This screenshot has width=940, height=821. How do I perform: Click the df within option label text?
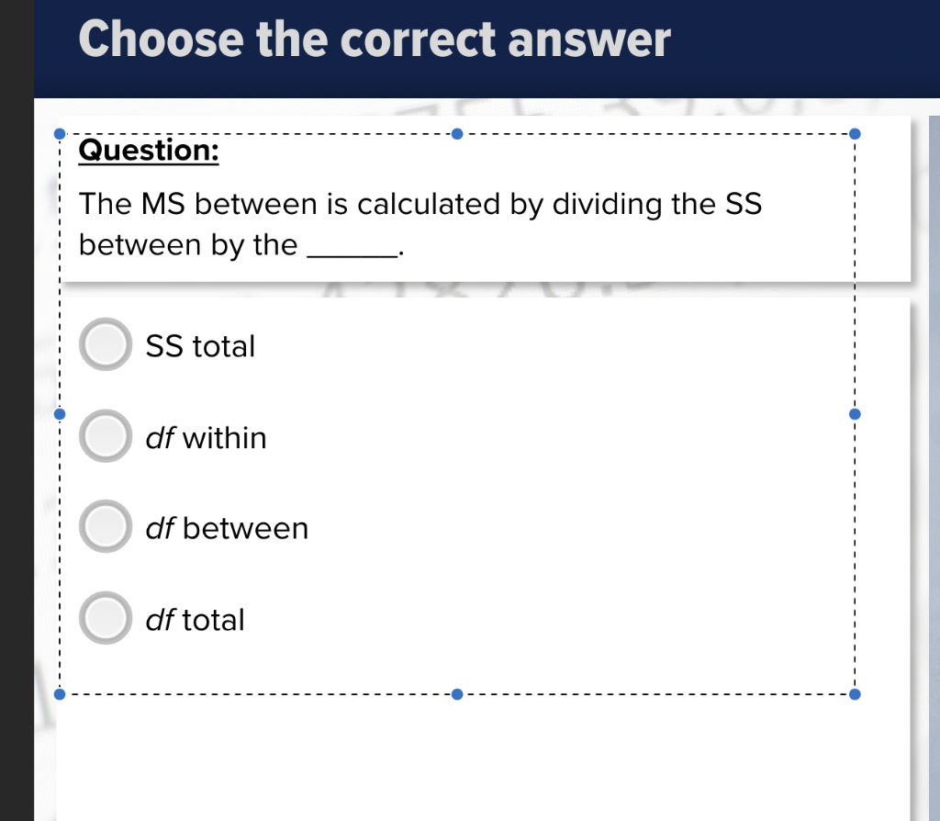click(206, 437)
